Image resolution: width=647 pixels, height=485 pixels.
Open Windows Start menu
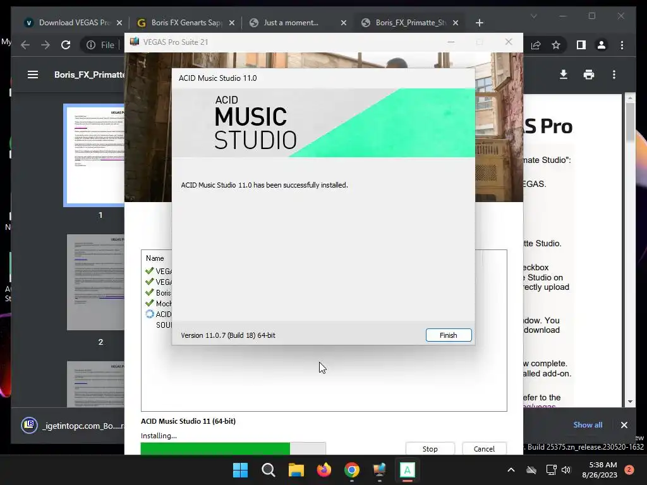tap(240, 470)
